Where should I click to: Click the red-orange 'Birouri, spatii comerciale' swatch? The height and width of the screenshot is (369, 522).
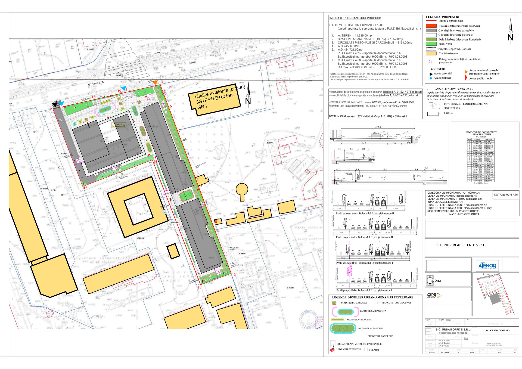(x=431, y=26)
